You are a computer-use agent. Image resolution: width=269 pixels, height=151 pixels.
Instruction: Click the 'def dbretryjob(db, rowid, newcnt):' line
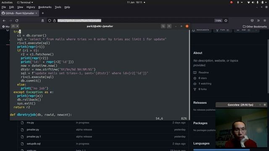click(x=41, y=115)
